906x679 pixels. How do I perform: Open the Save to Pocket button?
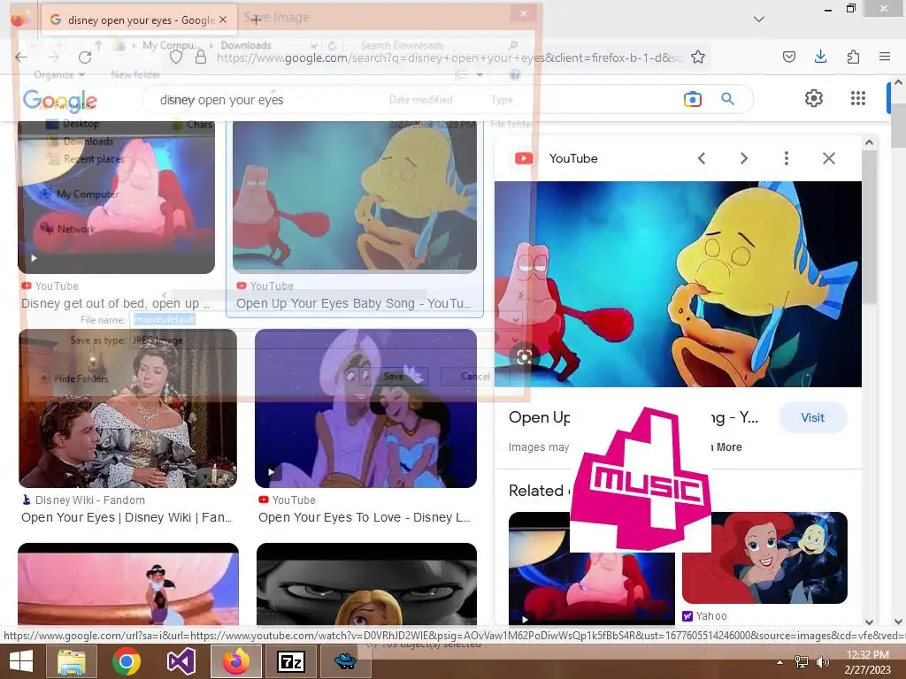[x=788, y=57]
